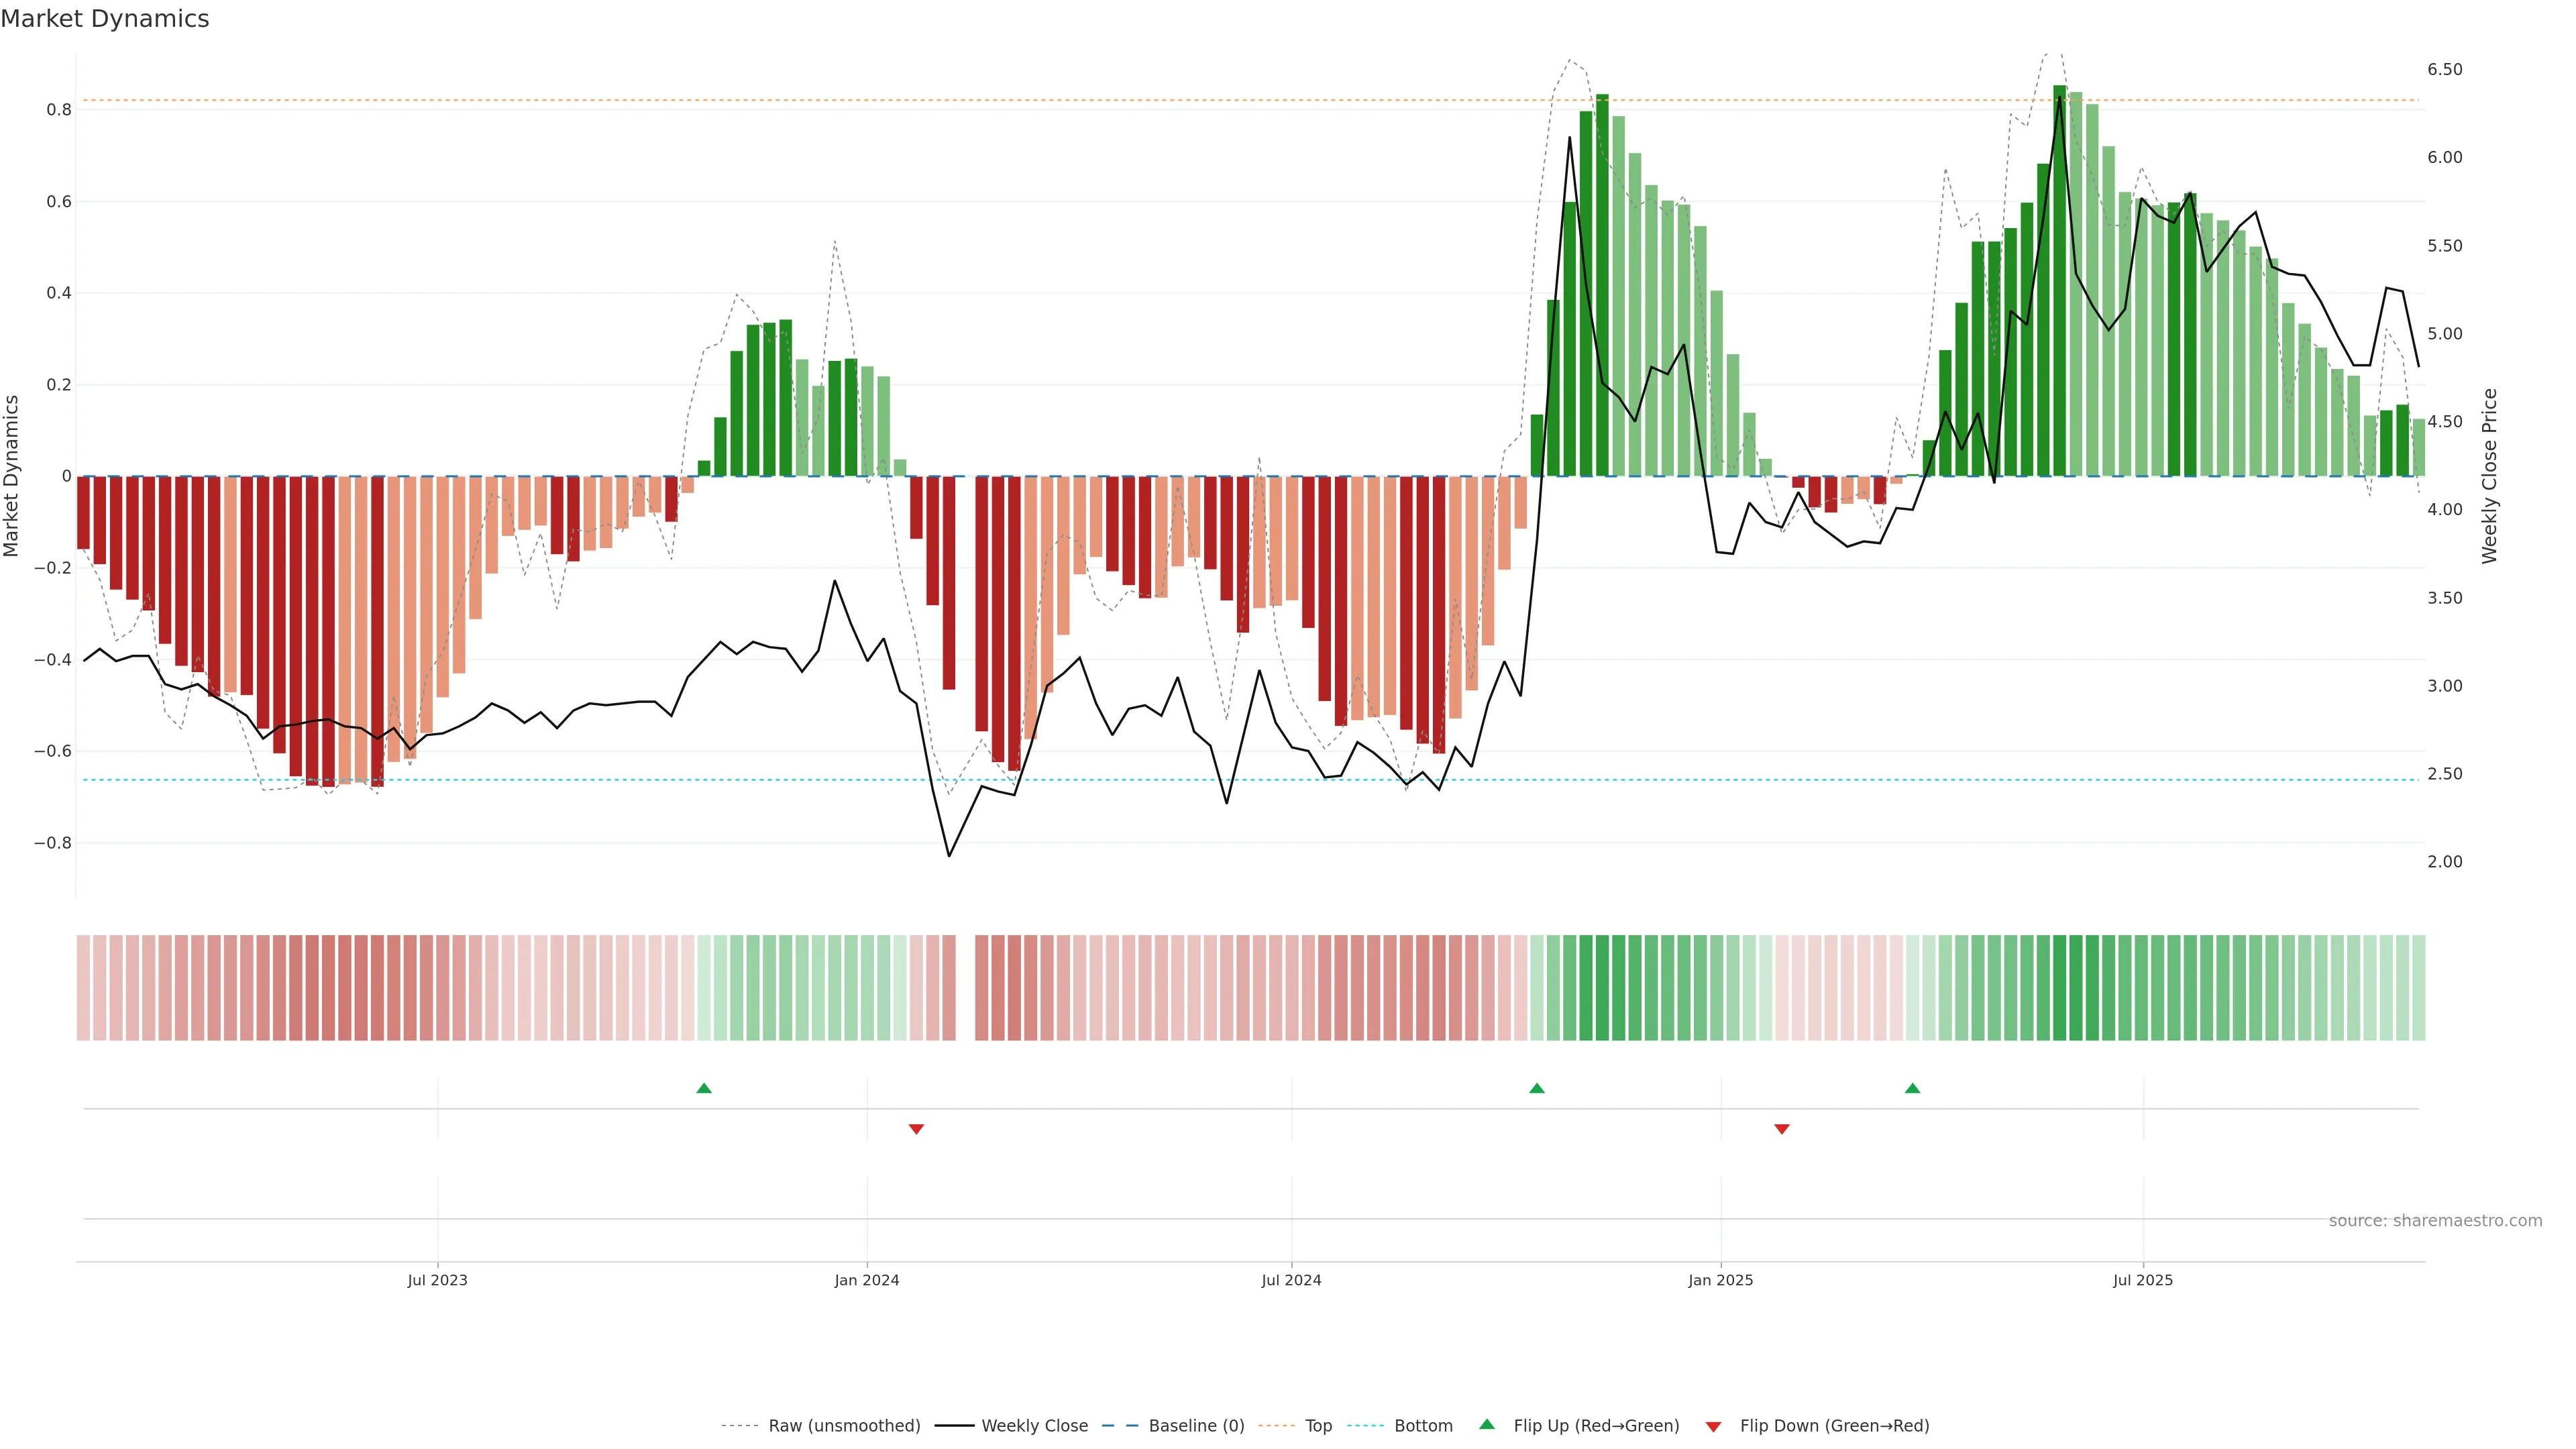Click the first green flip-up triangle marker
2576x1449 pixels.
(x=704, y=1088)
